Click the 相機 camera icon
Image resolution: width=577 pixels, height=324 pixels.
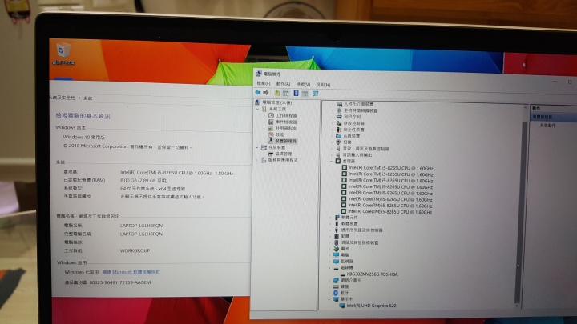click(x=338, y=142)
